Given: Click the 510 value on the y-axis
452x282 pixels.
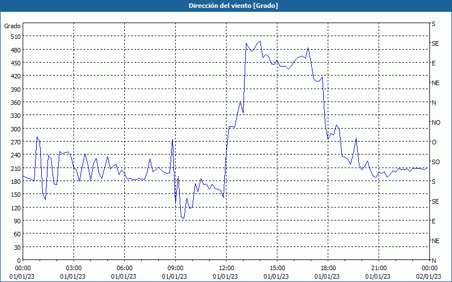Looking at the screenshot, I should click(16, 37).
